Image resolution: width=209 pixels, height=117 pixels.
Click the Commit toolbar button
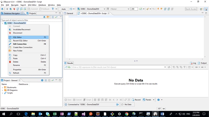coord(33,9)
